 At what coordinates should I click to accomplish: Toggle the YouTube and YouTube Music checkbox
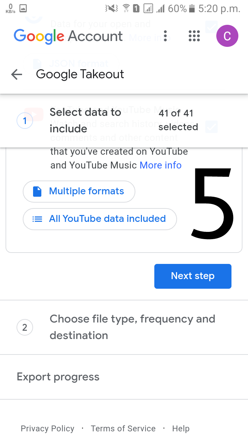(x=211, y=126)
